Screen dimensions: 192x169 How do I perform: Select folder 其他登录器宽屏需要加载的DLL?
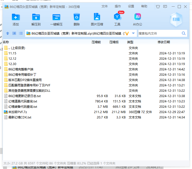(x=96, y=90)
